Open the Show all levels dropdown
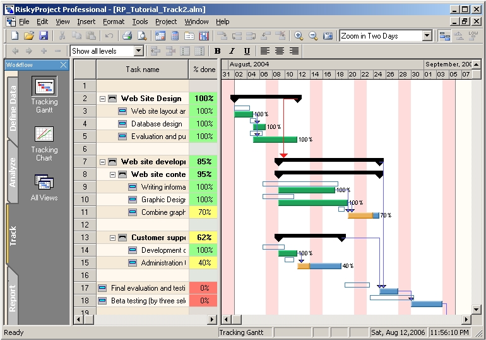486x340 pixels. [x=139, y=51]
